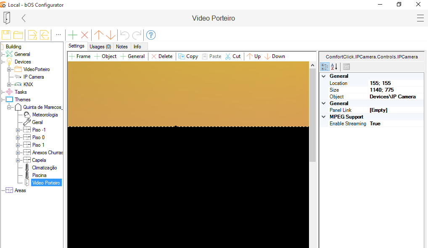Click the export arrow icon in the main toolbar
428x248 pixels.
(x=32, y=35)
